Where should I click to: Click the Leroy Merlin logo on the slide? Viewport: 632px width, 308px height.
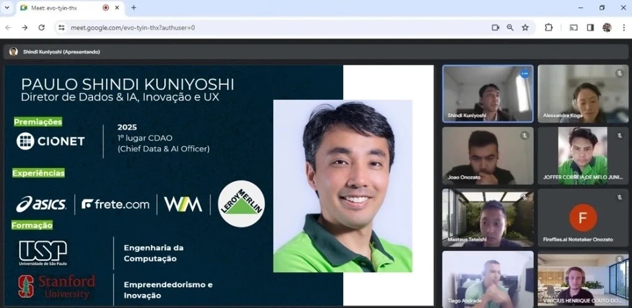241,204
